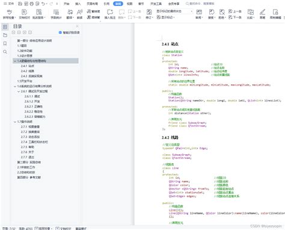
Task: Toggle document proofreading checkbox in status bar
Action: [x=57, y=228]
